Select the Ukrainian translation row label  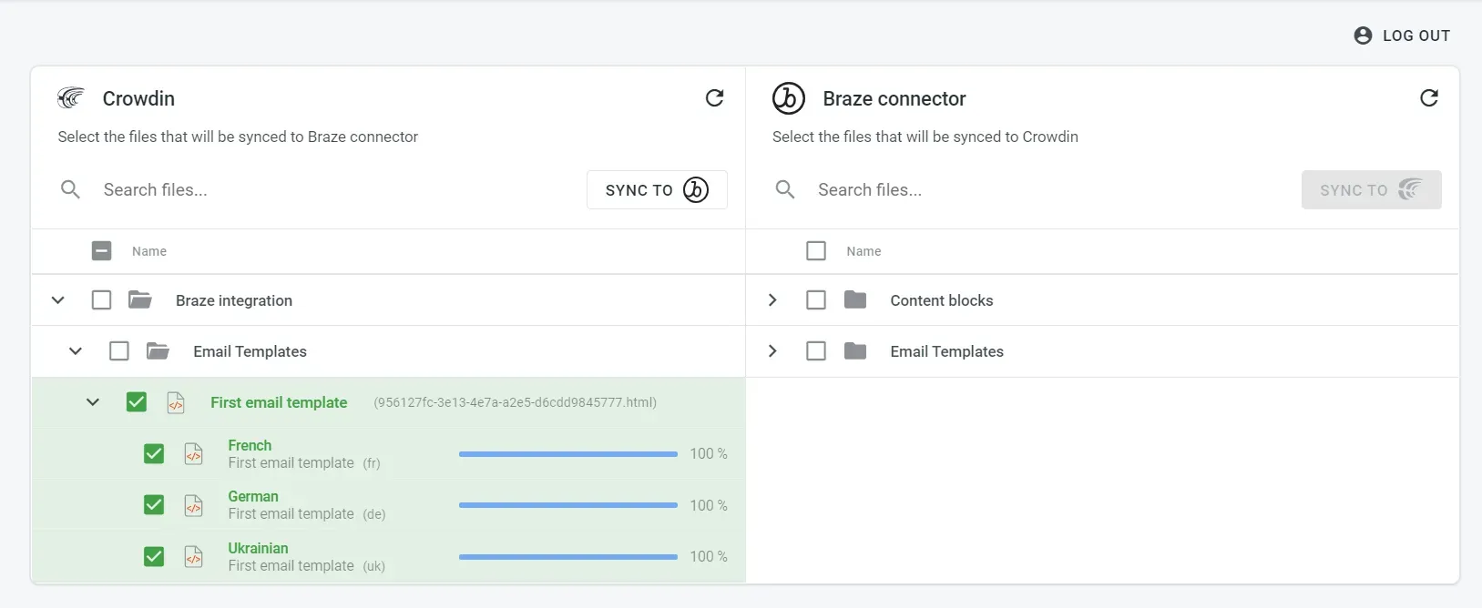coord(258,548)
